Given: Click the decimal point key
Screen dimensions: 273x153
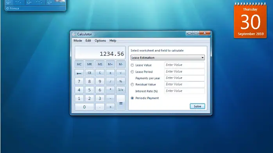Looking at the screenshot, I should click(x=100, y=107).
